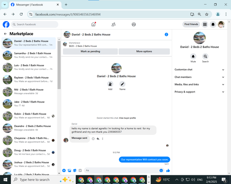Send a thumbs-up like
The image size is (231, 184).
(168, 171)
